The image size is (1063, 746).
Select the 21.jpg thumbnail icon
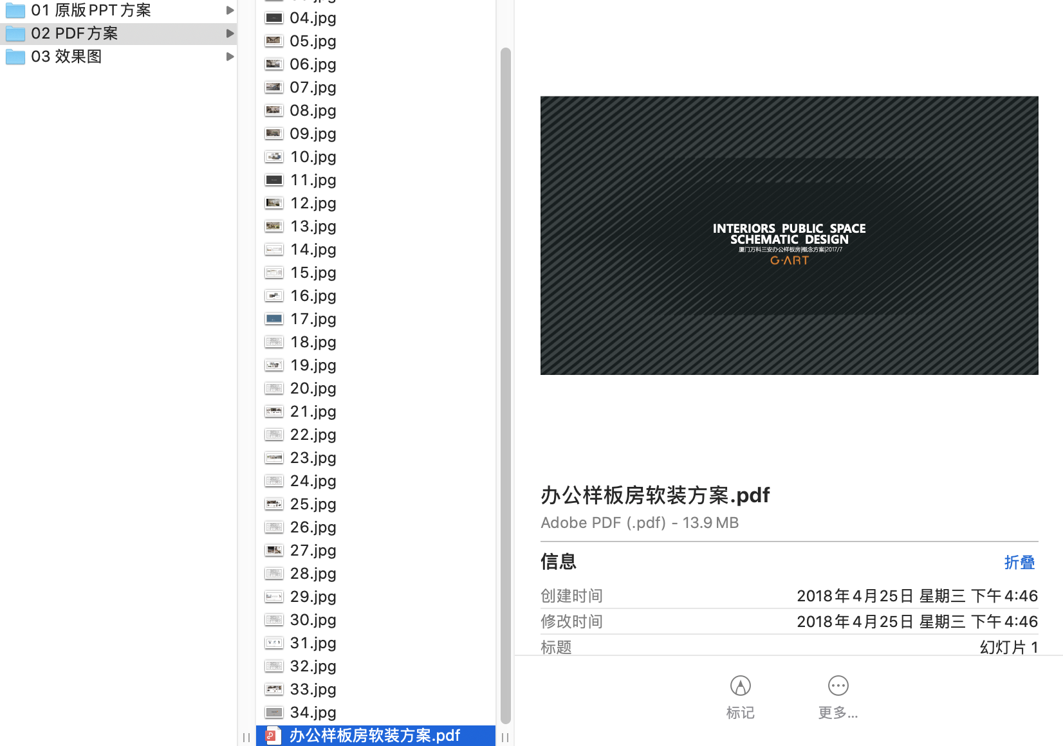click(x=274, y=412)
